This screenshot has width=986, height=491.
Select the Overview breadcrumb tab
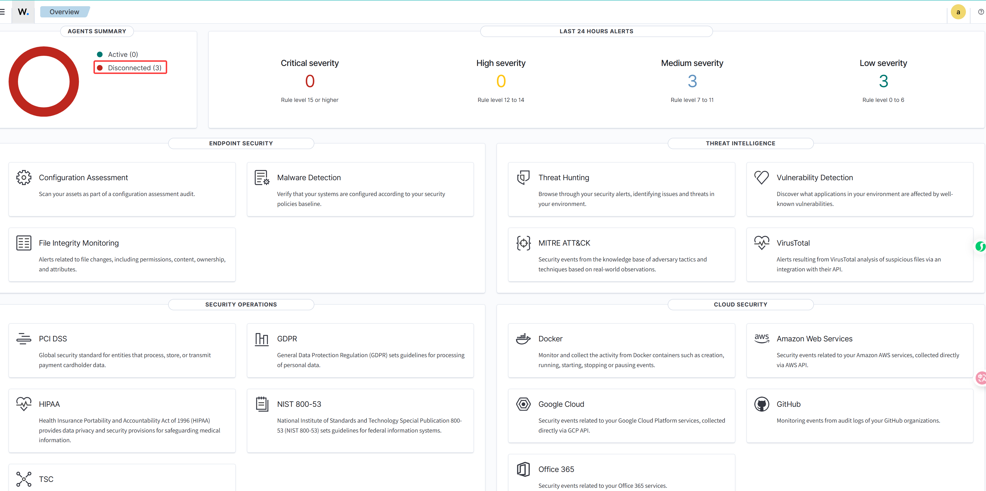[64, 12]
